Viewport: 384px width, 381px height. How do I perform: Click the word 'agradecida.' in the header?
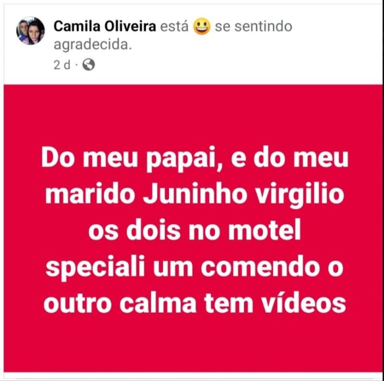(x=93, y=45)
